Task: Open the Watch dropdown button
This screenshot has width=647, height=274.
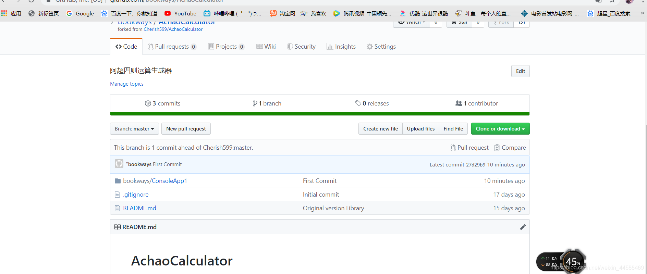Action: click(x=412, y=23)
